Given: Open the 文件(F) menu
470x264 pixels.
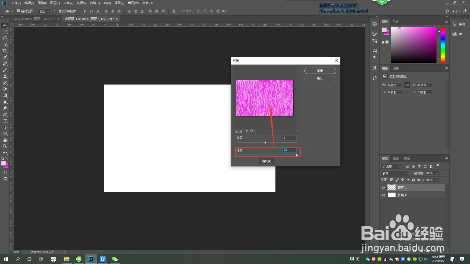Looking at the screenshot, I should [x=16, y=3].
